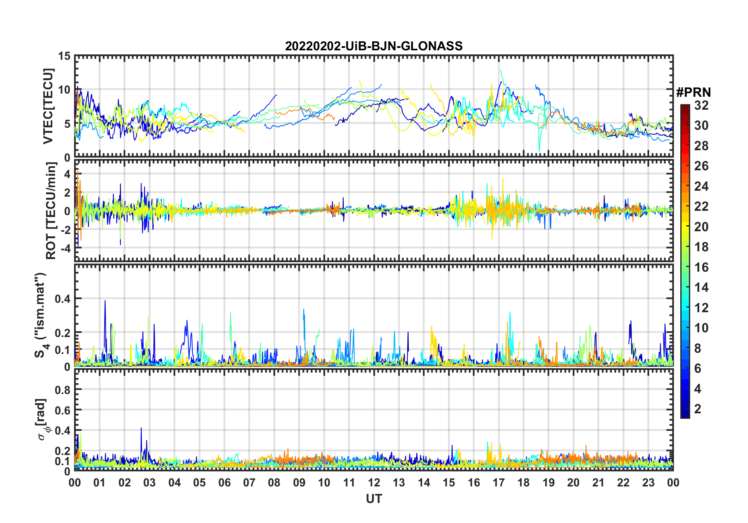This screenshot has width=748, height=523.
Task: Click the "0.8" tick on sigma-phi axis
Action: coord(63,390)
